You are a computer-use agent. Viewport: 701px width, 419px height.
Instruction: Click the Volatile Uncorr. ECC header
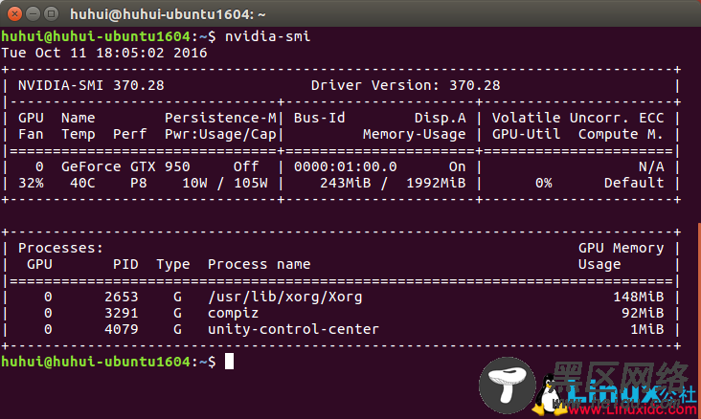[x=577, y=118]
